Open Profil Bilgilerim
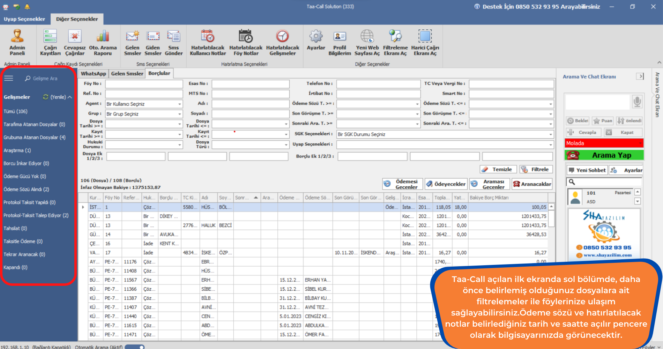Image resolution: width=663 pixels, height=349 pixels. (x=340, y=42)
